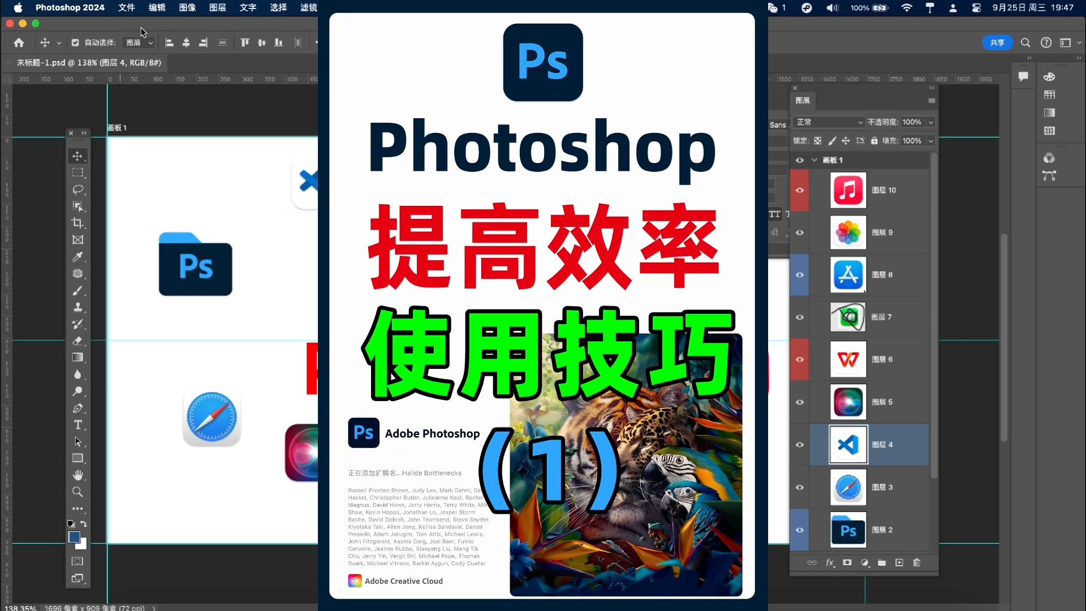Click the 共享 share button
This screenshot has height=611, width=1086.
coord(997,42)
